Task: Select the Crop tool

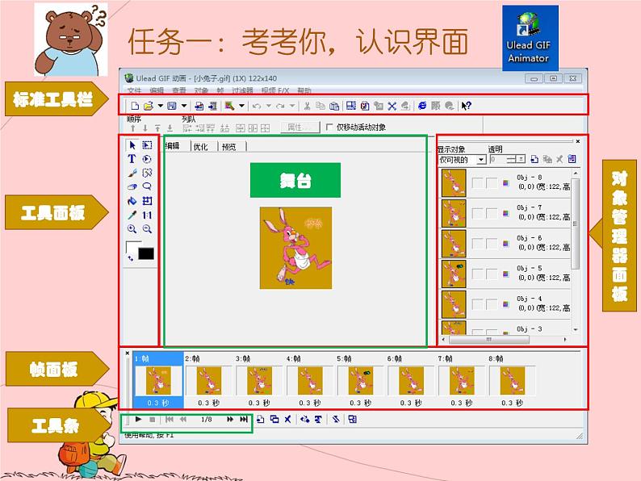Action: pos(147,201)
